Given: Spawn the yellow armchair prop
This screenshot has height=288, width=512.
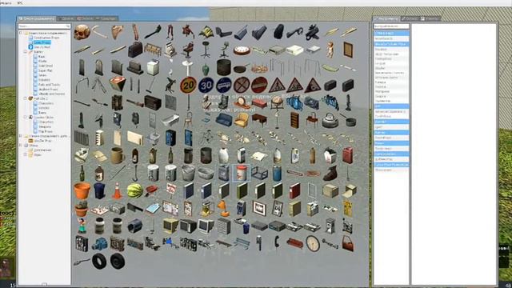Looking at the screenshot, I should coord(242,120).
